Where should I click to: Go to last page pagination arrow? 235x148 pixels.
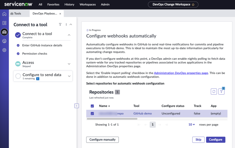pyautogui.click(x=166, y=125)
